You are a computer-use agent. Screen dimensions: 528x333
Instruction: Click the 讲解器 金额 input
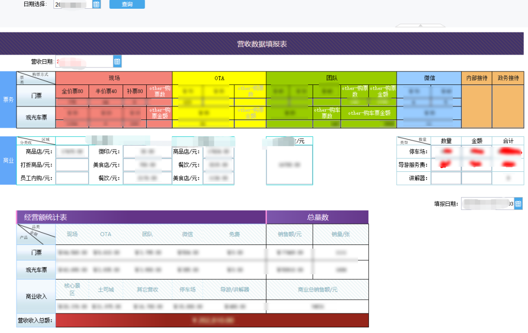coord(476,178)
